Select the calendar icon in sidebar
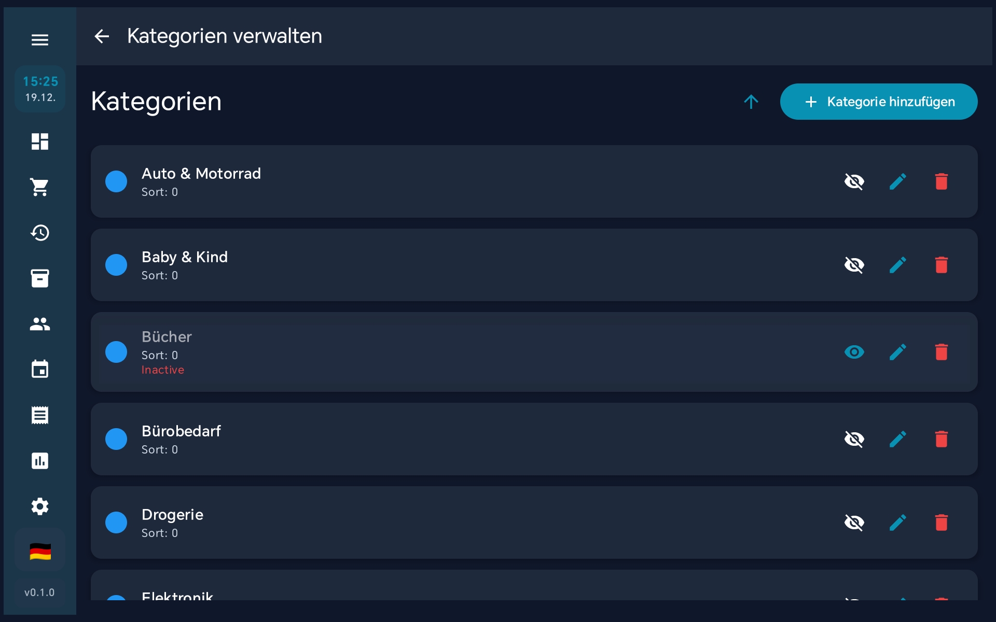Image resolution: width=996 pixels, height=622 pixels. (x=40, y=370)
